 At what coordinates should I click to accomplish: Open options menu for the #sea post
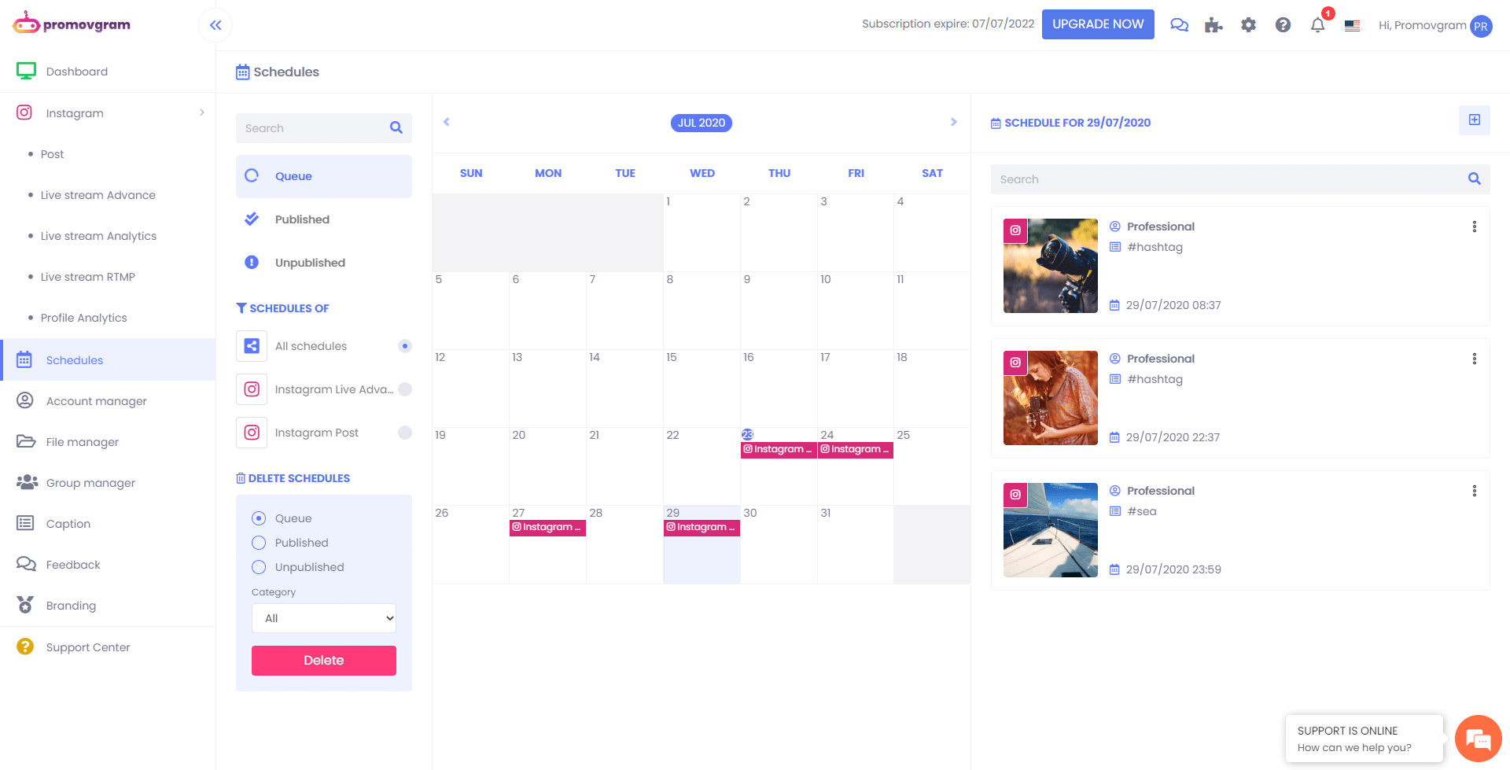coord(1474,491)
